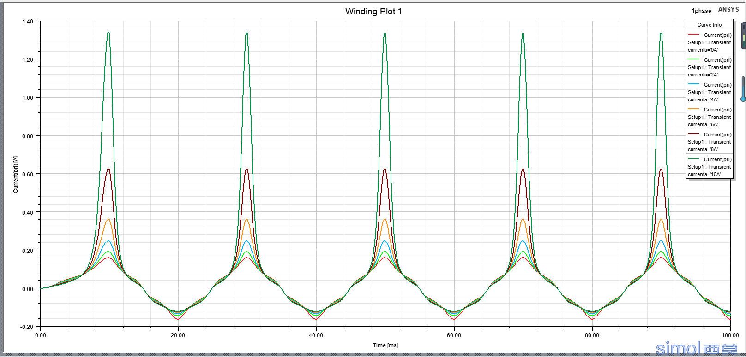Image resolution: width=746 pixels, height=357 pixels.
Task: Click the red line sample in legend
Action: [693, 35]
